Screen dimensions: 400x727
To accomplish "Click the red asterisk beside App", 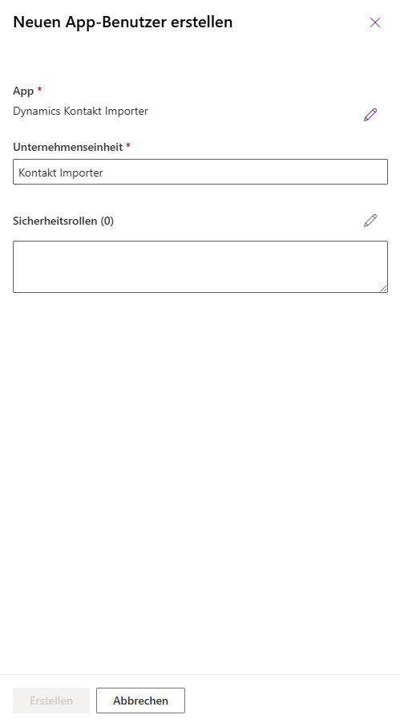I will coord(39,89).
